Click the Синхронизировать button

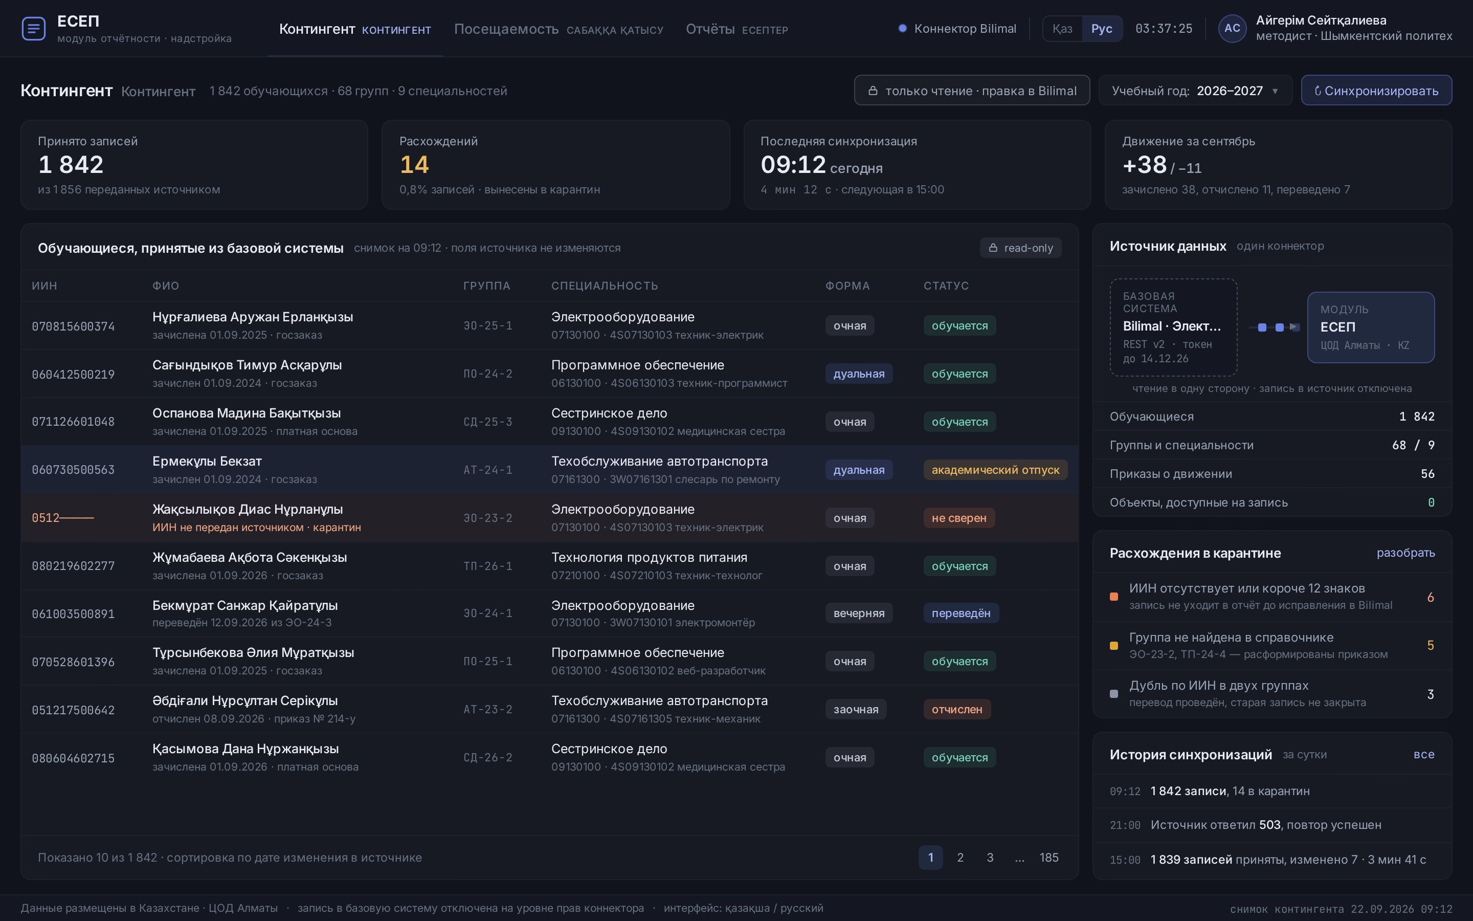pyautogui.click(x=1376, y=91)
